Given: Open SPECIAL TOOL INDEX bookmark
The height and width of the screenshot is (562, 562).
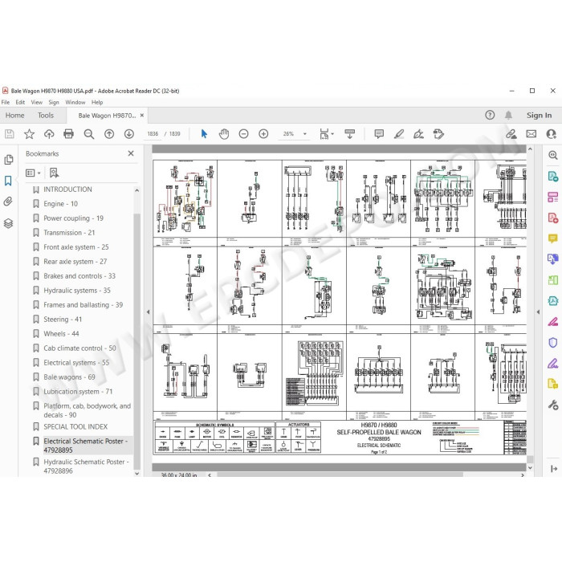Looking at the screenshot, I should tap(75, 426).
